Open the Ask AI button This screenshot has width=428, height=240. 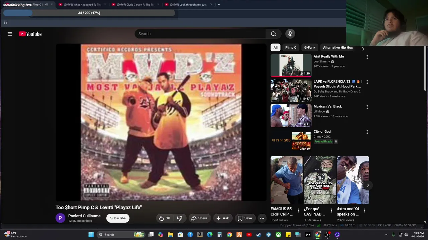click(223, 218)
